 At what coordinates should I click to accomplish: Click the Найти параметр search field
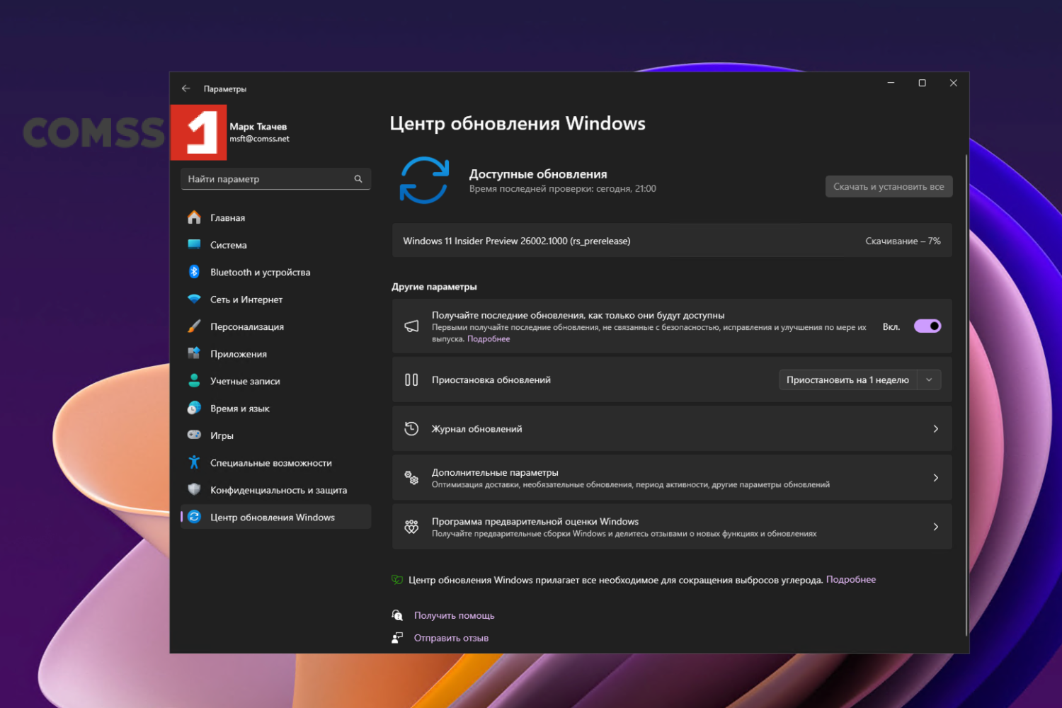(x=275, y=178)
